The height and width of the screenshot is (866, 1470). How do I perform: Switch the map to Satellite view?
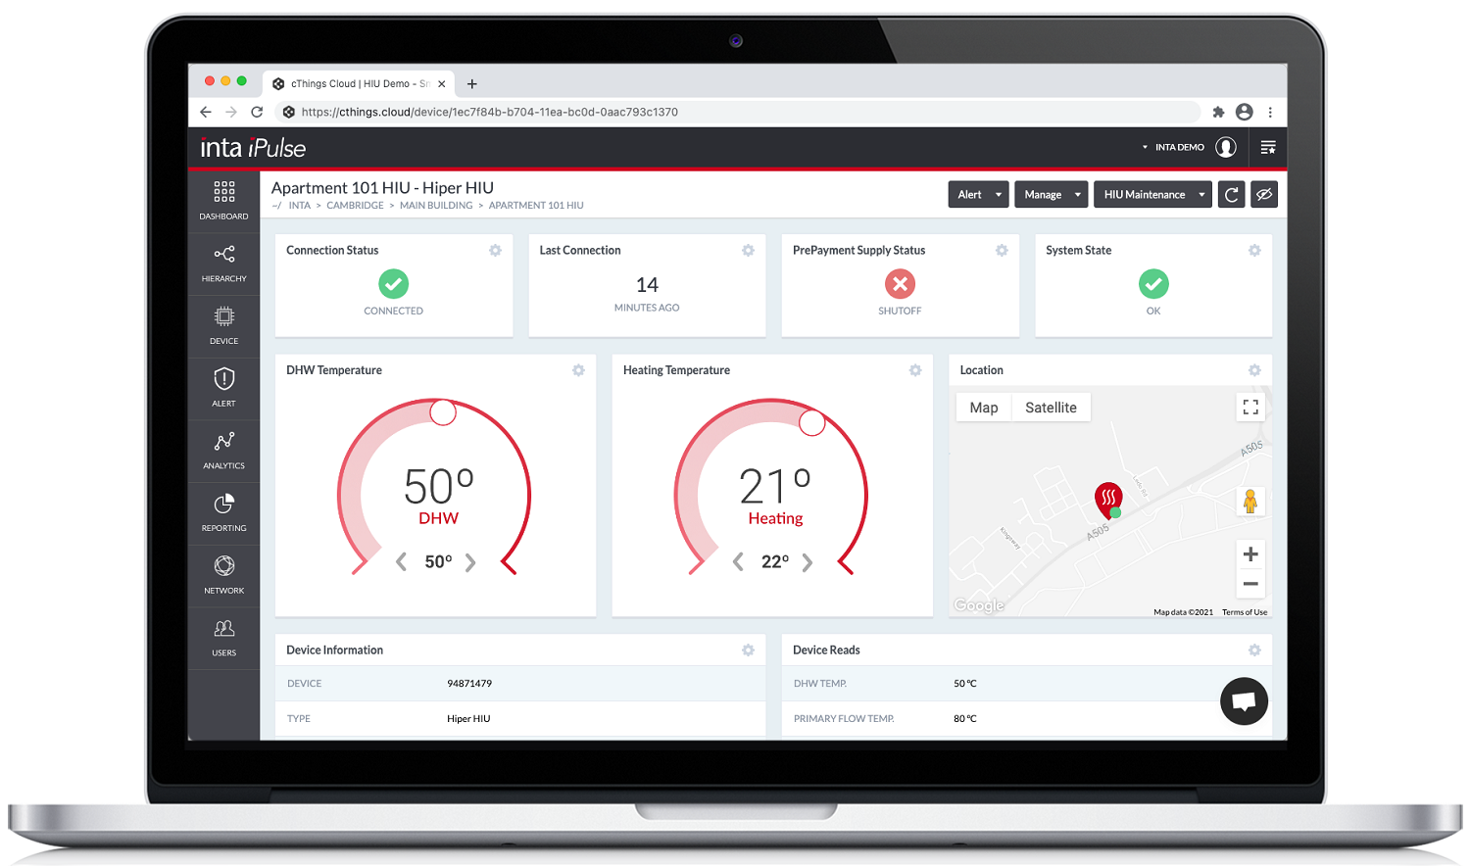tap(1051, 408)
